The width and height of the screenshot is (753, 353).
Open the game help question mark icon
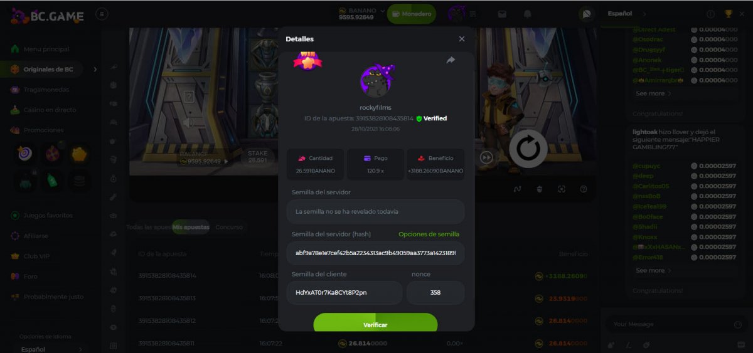pos(584,189)
